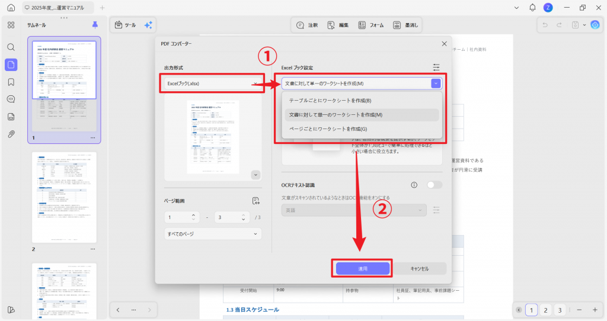607x321 pixels.
Task: Open the disabled 英語 OCR language dropdown
Action: [354, 210]
